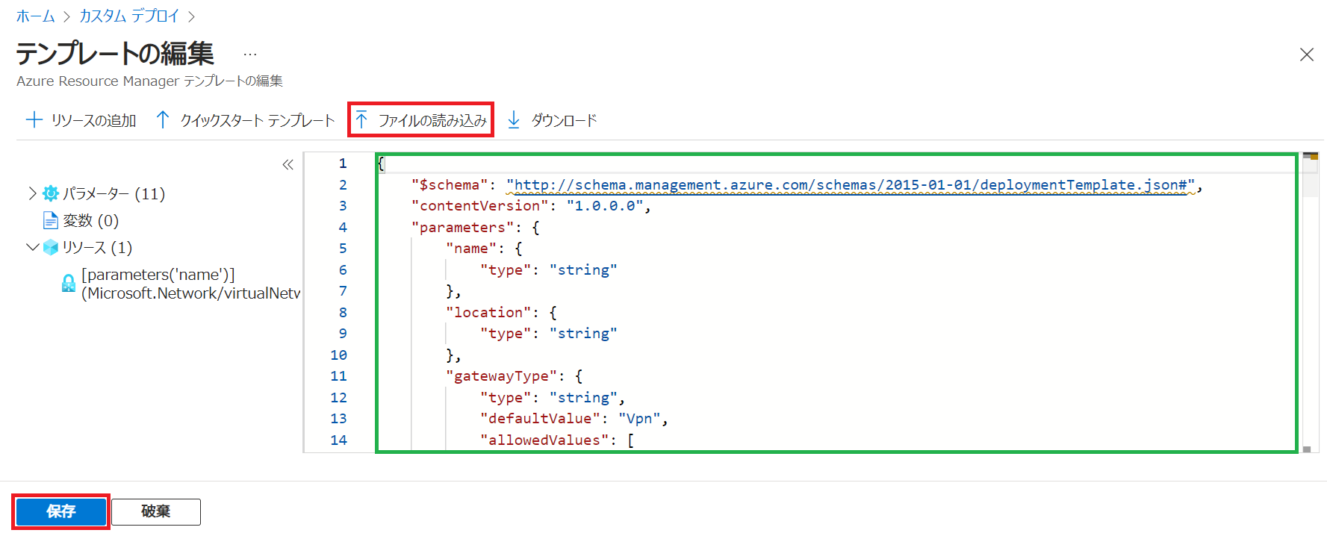Click the "gatewayType" key on line 11
Viewport: 1327px width, 533px height.
[501, 375]
